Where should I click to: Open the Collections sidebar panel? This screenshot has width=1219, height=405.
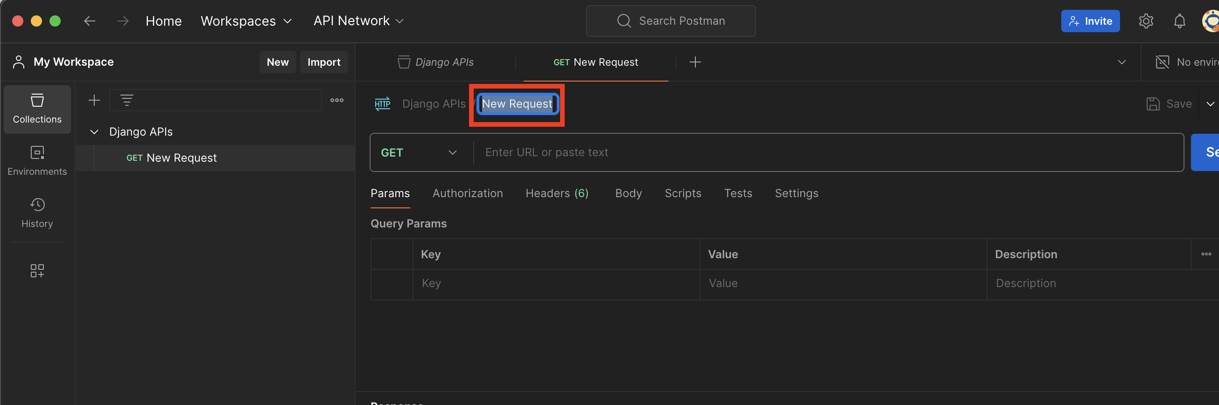[37, 109]
